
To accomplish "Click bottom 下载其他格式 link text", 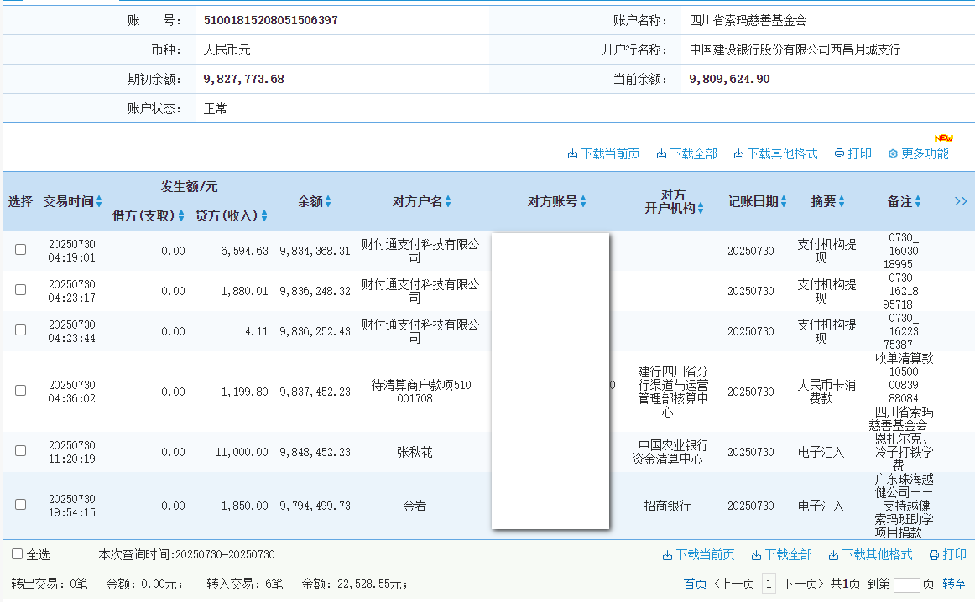I will 878,555.
